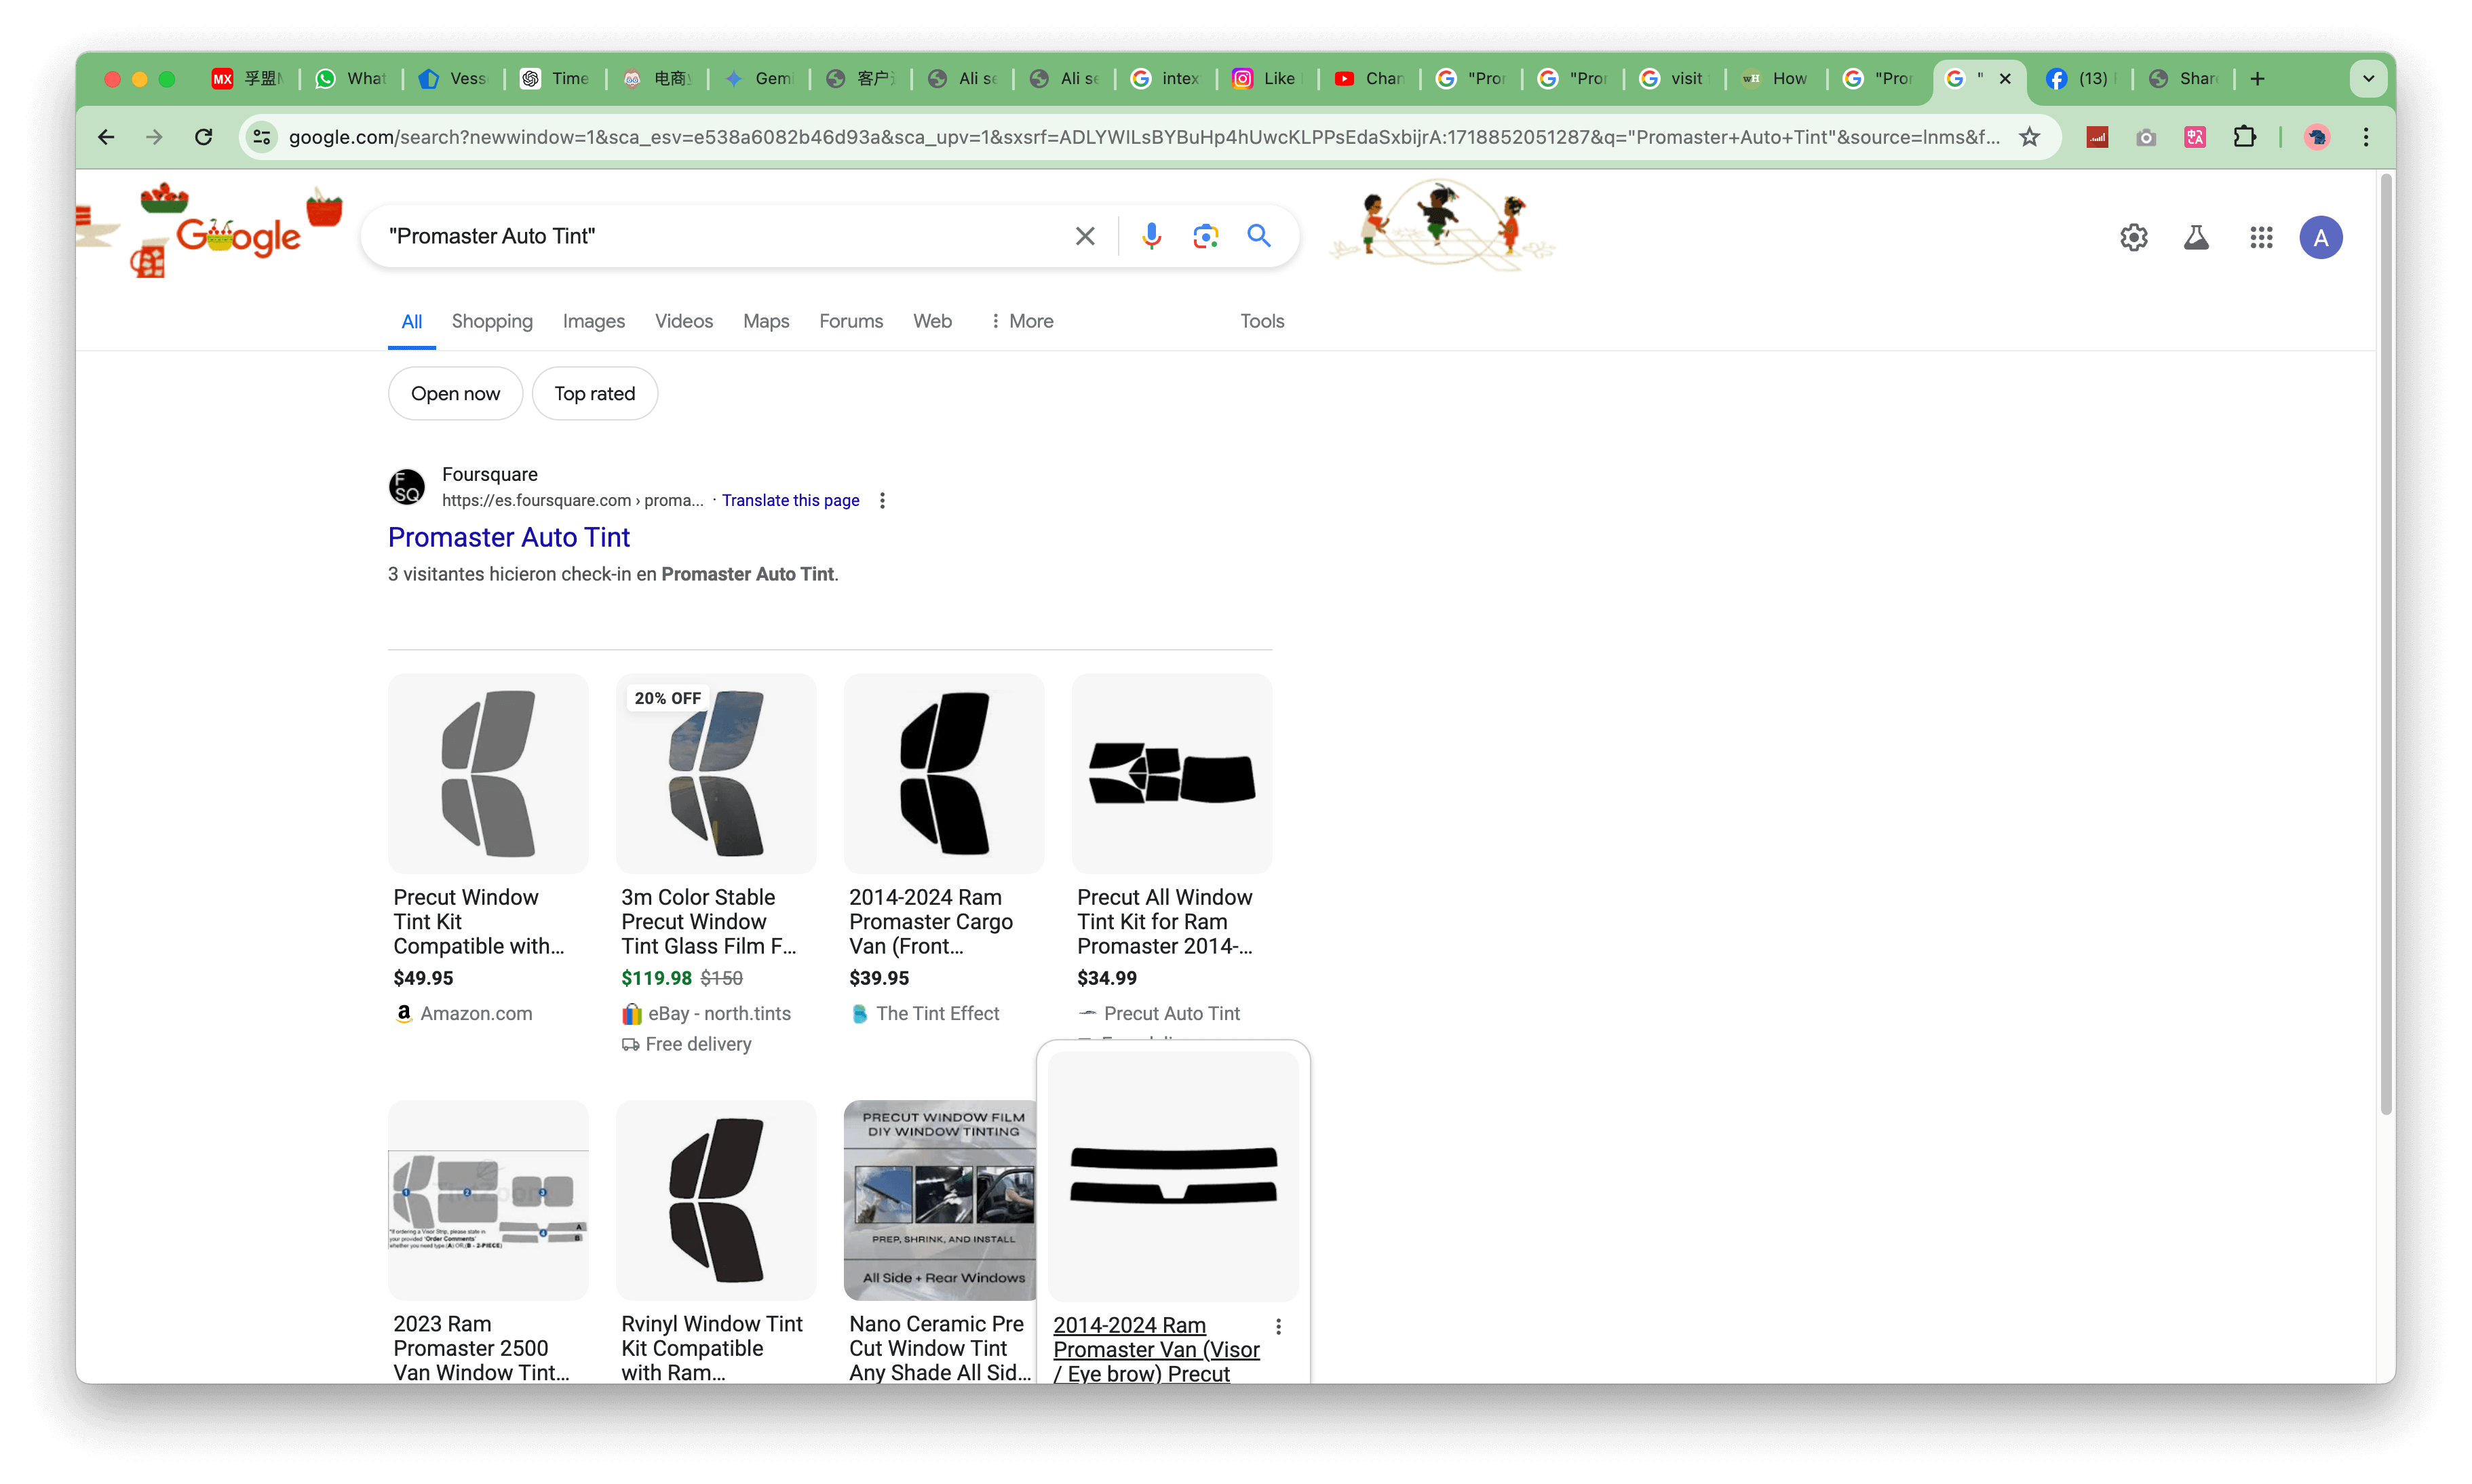Screen dimensions: 2472x1484
Task: Expand the More search filters menu
Action: pos(1021,321)
